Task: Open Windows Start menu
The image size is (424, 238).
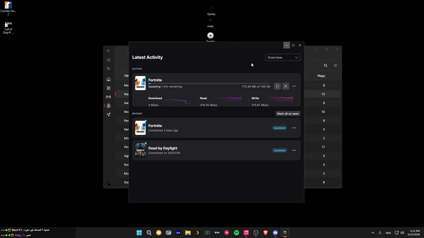Action: coord(139,233)
